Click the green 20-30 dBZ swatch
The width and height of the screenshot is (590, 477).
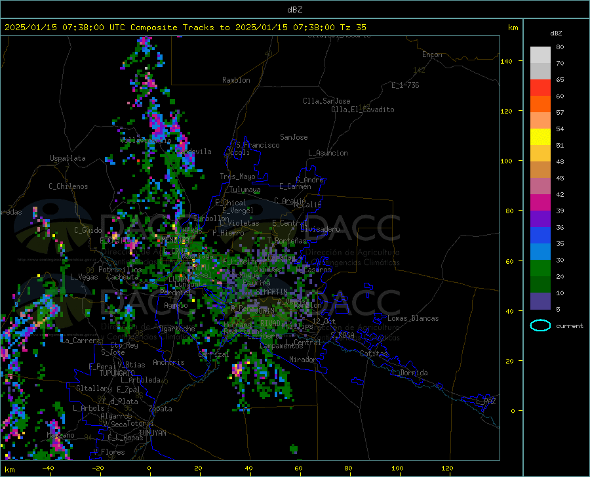540,268
